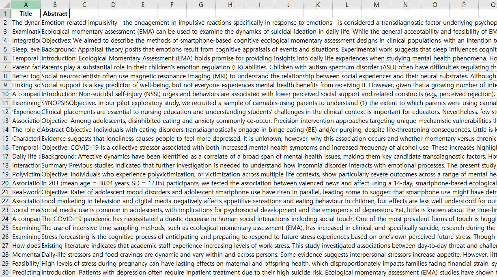Select column A cell starting "Parent fac"

26,67
